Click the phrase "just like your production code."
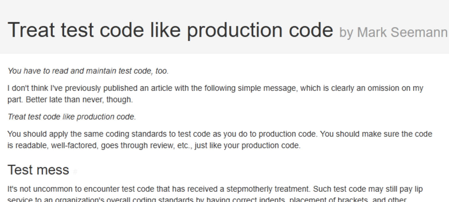Viewport: 449px width, 202px height. point(248,145)
